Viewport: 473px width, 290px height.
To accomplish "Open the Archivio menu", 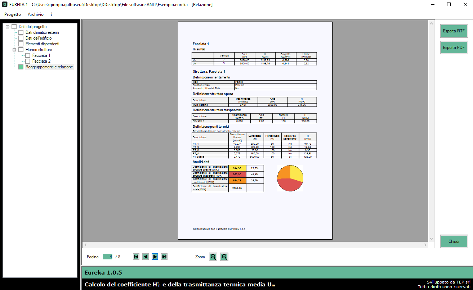I will [36, 14].
